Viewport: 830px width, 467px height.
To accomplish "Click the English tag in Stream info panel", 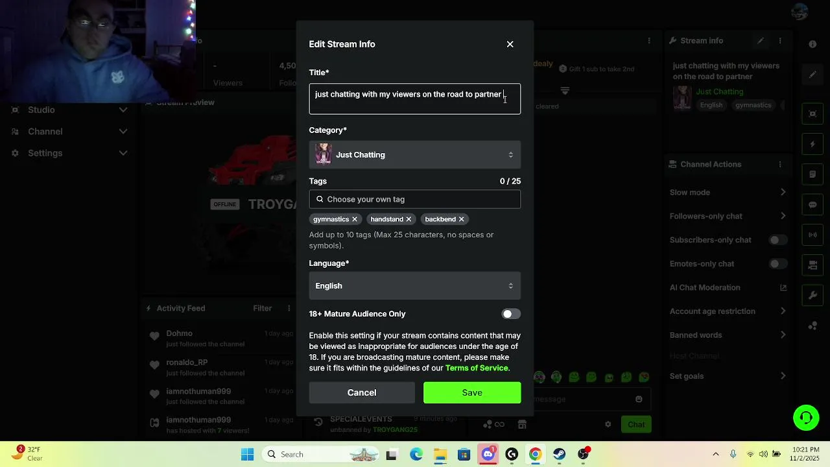I will tap(711, 105).
